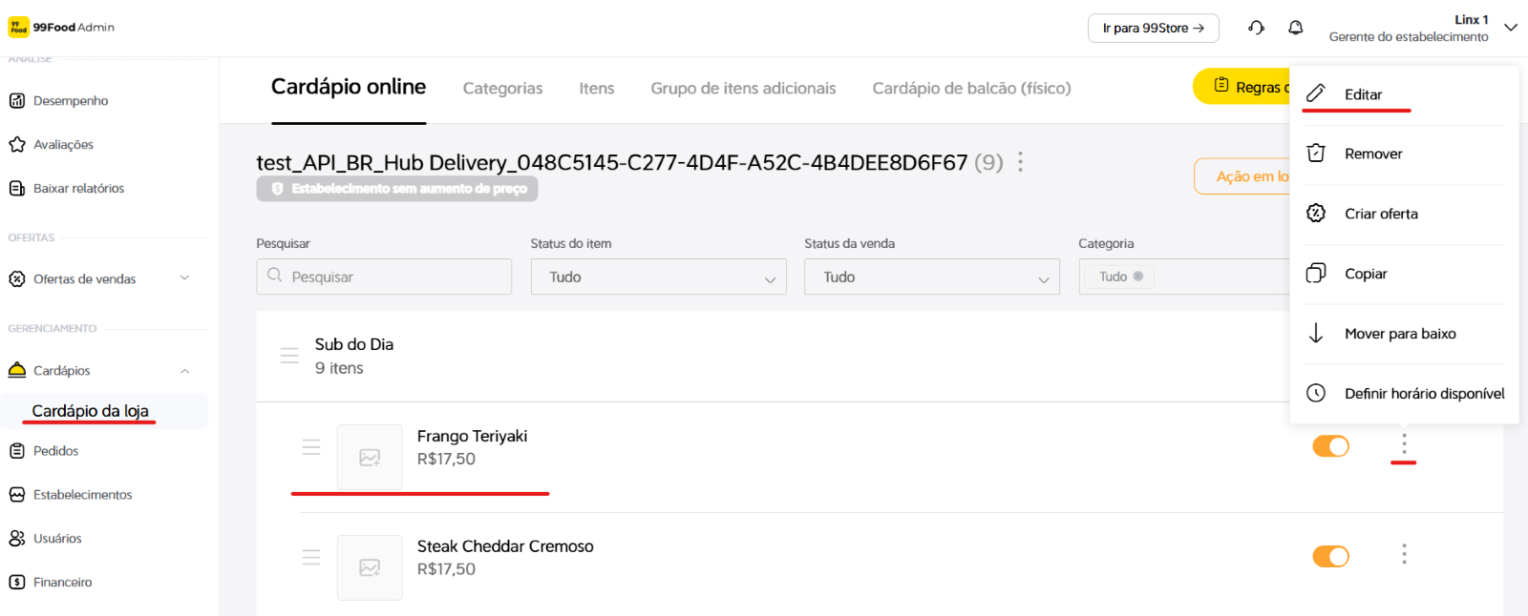Screen dimensions: 1528x616
Task: Open Estabelecimentos in the sidebar
Action: (x=82, y=494)
